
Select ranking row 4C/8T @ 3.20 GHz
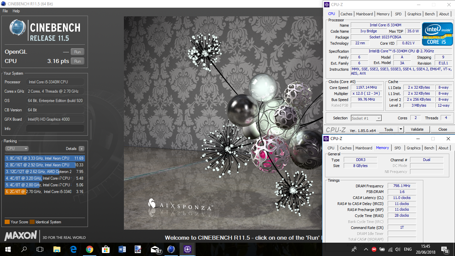click(45, 178)
